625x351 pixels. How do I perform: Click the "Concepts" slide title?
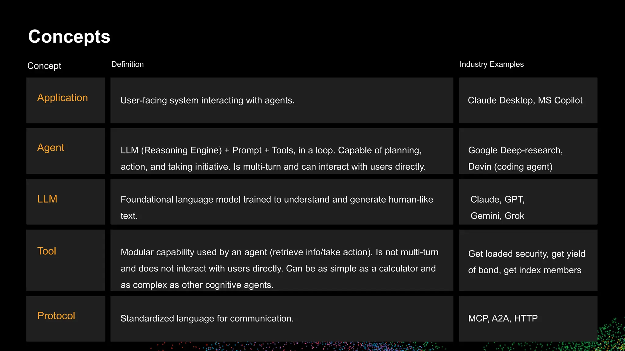pyautogui.click(x=69, y=37)
